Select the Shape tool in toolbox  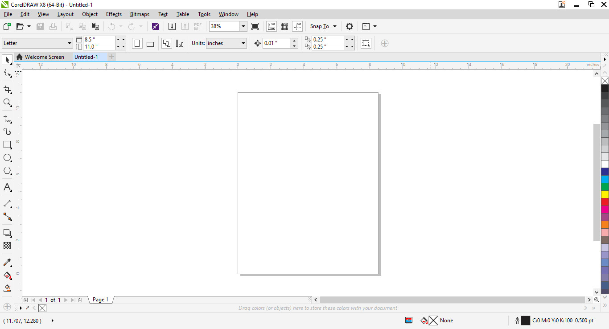[x=8, y=74]
